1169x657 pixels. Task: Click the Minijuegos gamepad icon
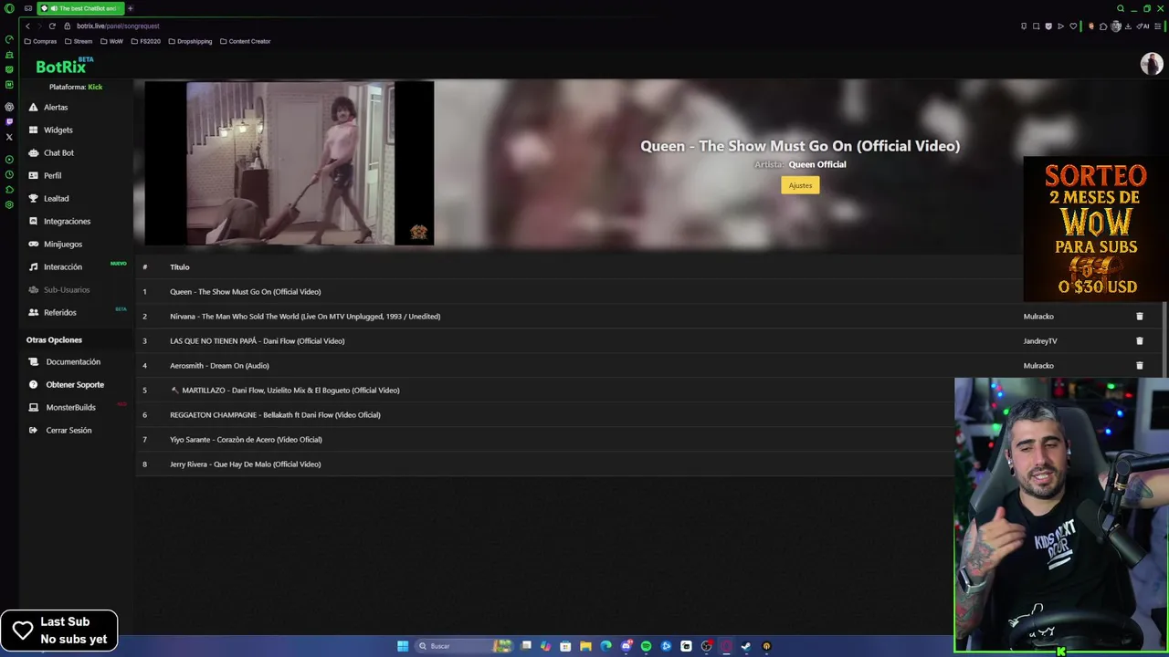[x=34, y=244]
